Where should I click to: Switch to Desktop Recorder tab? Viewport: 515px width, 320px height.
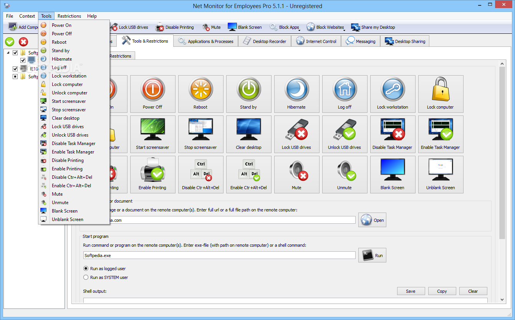click(x=265, y=41)
